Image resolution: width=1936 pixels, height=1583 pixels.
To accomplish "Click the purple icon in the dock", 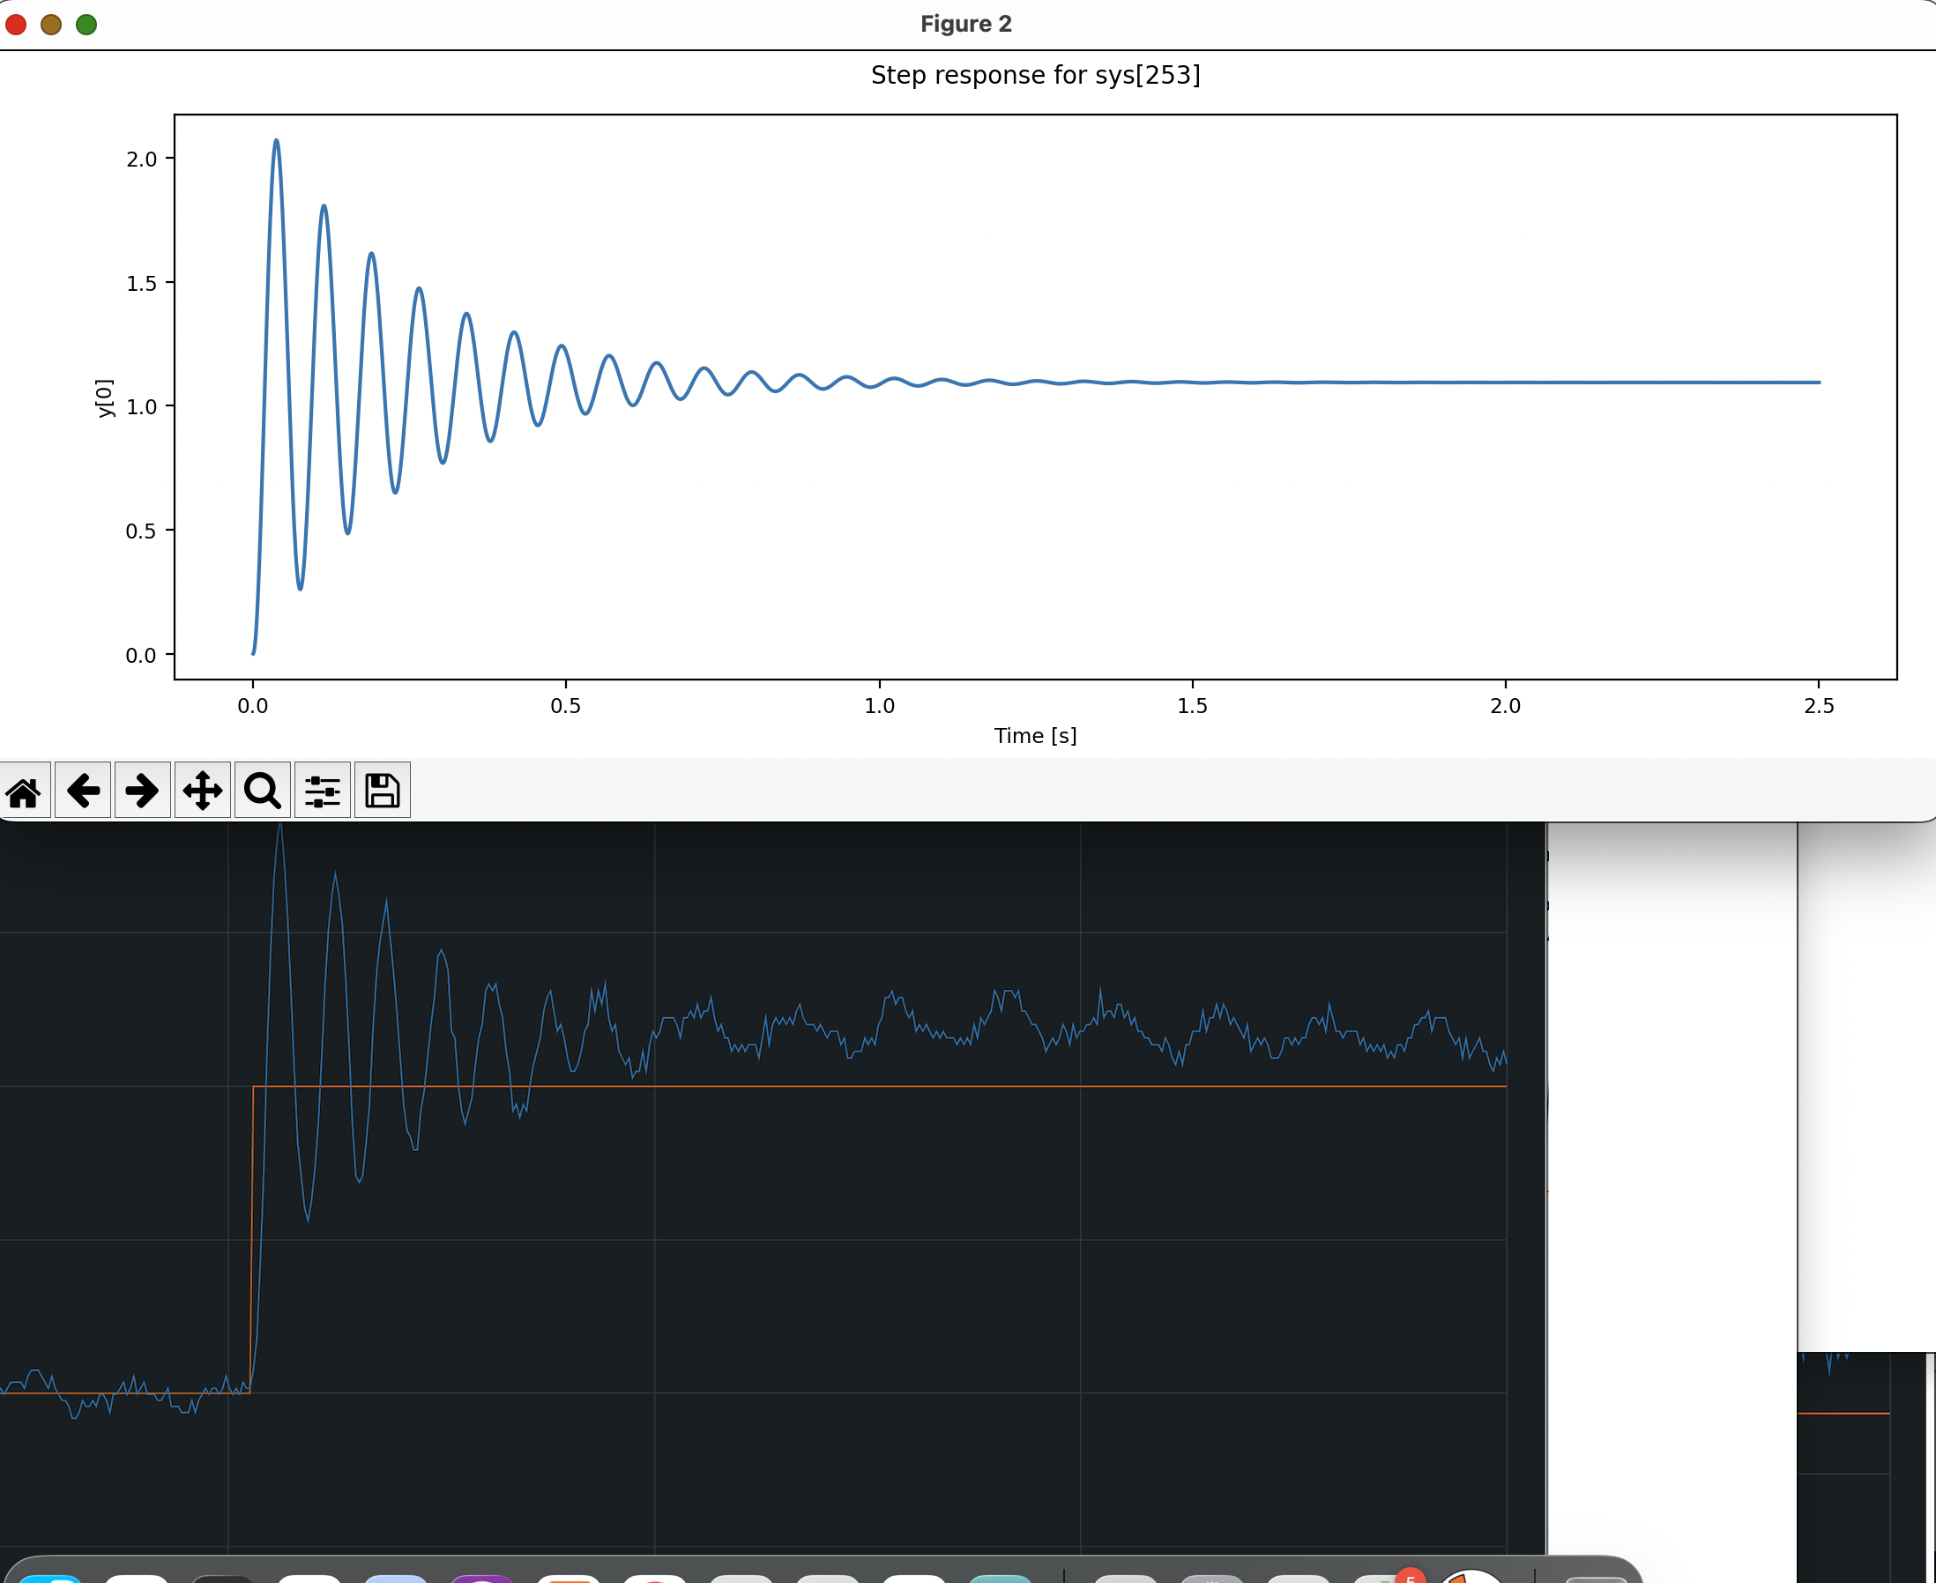I will coord(481,1576).
